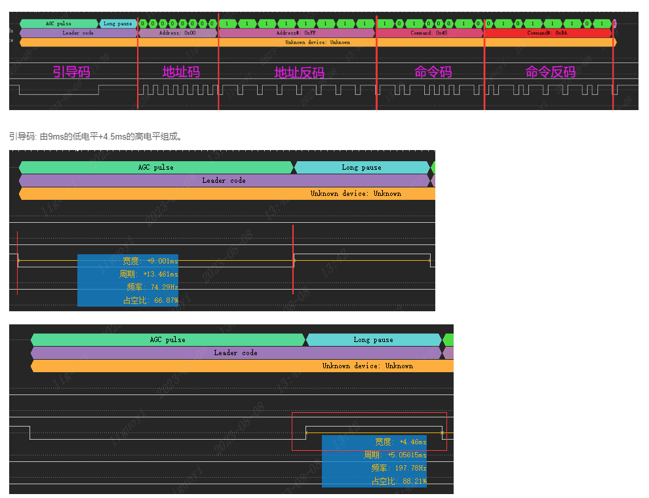The width and height of the screenshot is (649, 498).
Task: Select the Address#: 0xFF decode block
Action: [296, 33]
